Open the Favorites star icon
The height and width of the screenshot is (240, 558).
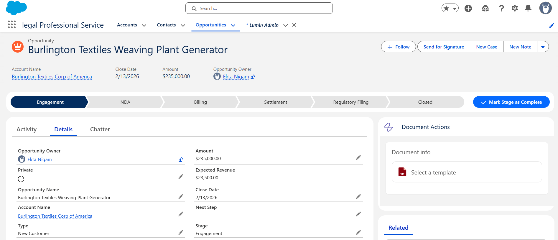pyautogui.click(x=446, y=8)
